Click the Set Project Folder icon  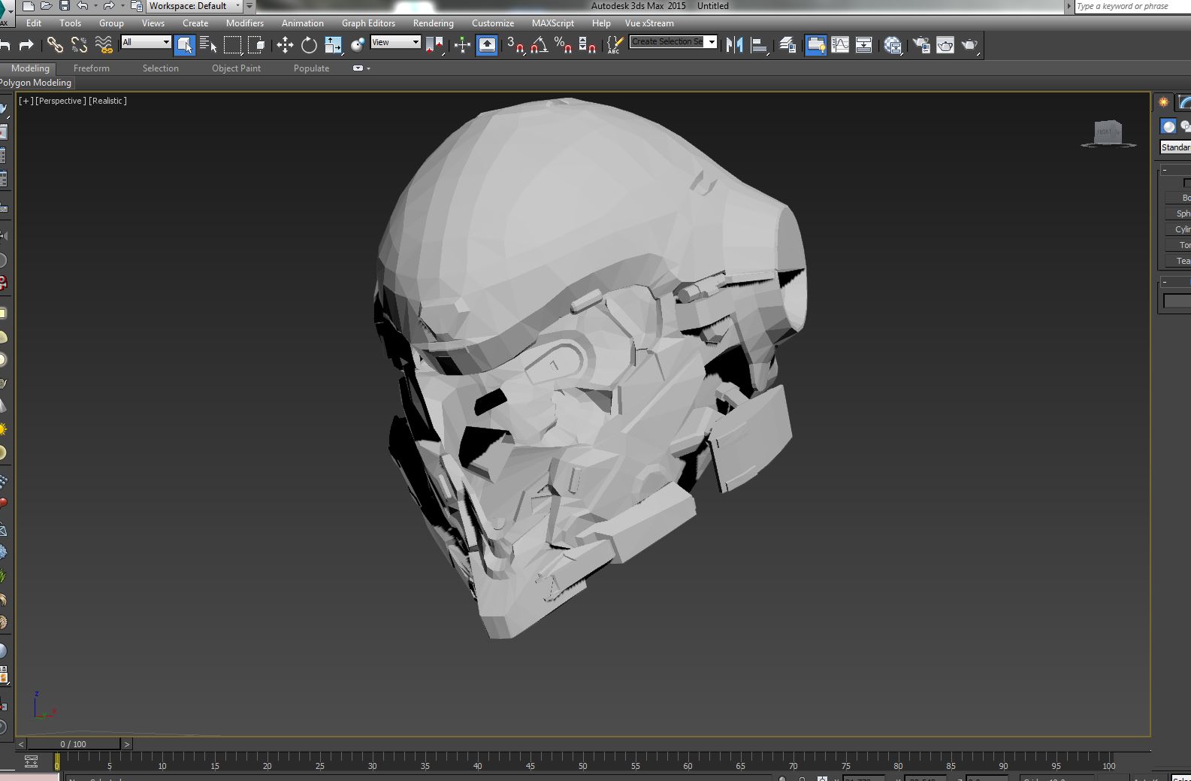click(x=137, y=6)
